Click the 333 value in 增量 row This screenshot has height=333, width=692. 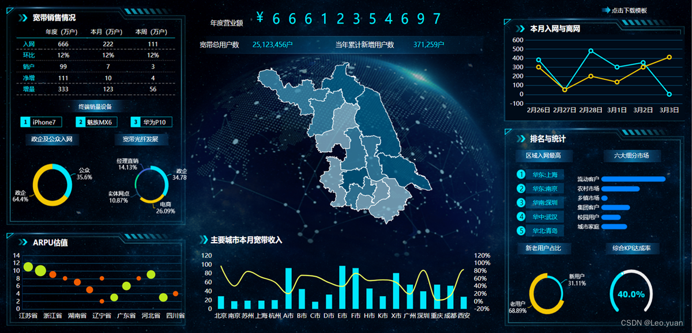click(63, 89)
